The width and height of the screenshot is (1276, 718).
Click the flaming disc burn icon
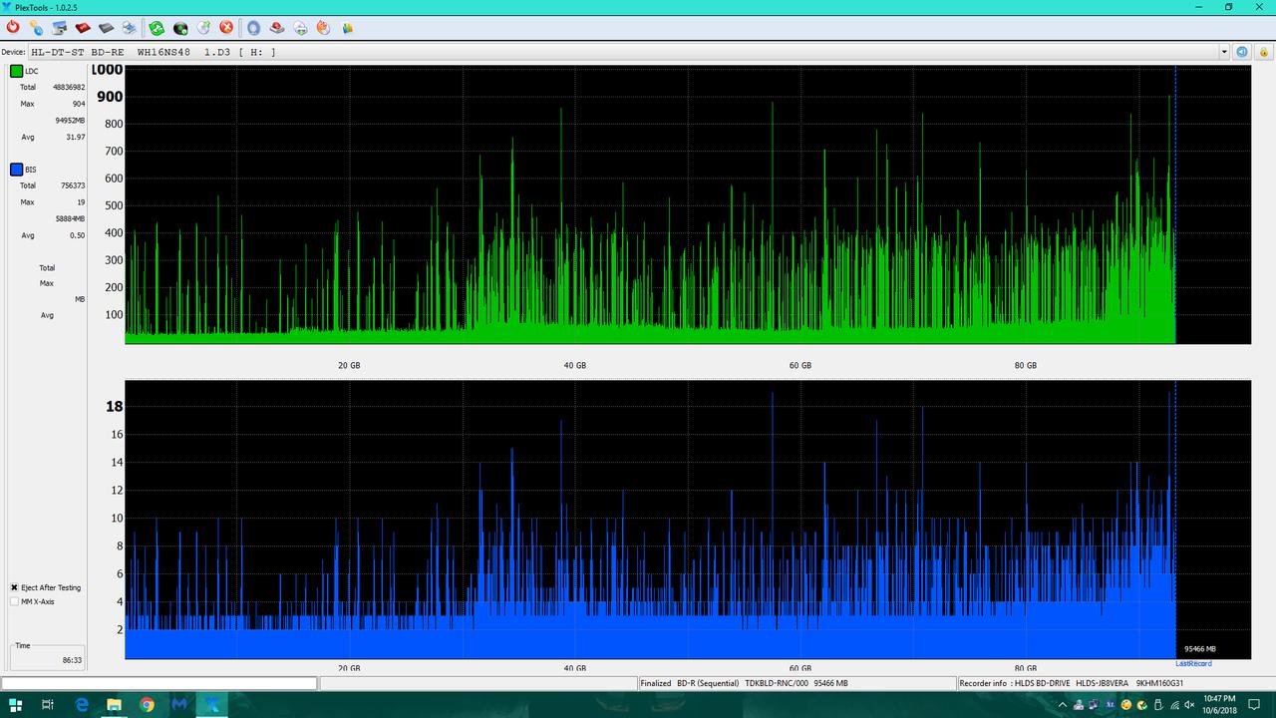pyautogui.click(x=323, y=28)
